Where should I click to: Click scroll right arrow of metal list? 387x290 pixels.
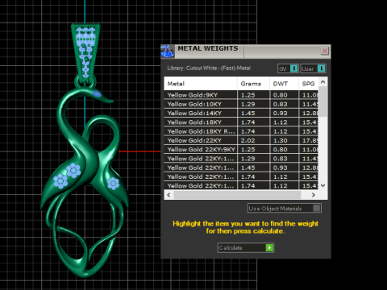tap(314, 195)
